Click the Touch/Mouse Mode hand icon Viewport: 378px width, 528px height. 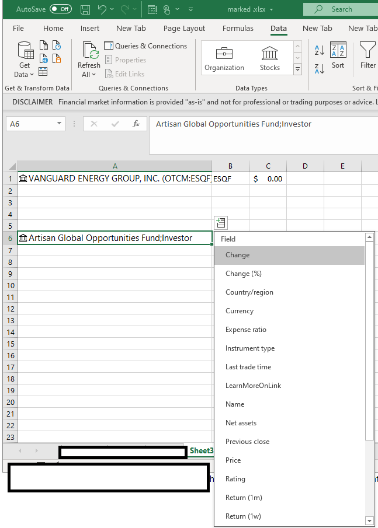pyautogui.click(x=167, y=10)
